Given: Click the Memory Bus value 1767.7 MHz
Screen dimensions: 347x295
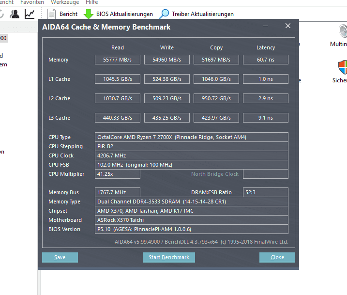Looking at the screenshot, I should pos(118,192).
